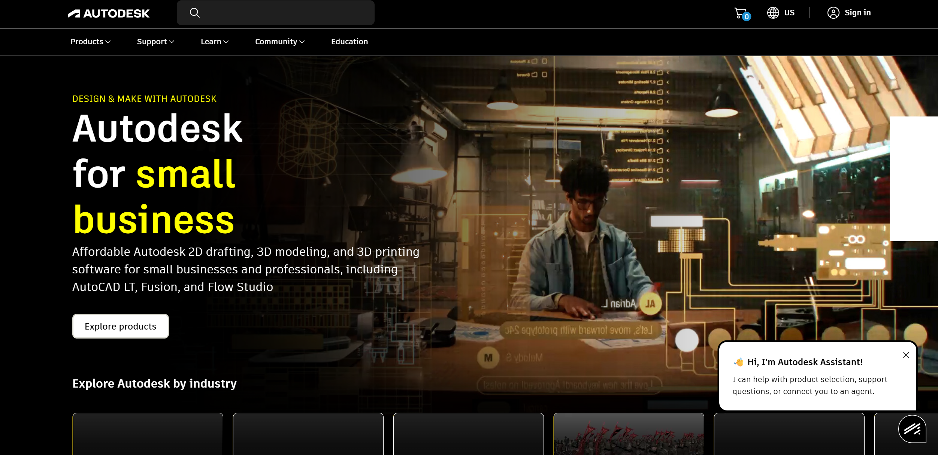Click the "Explore Autodesk by industry" heading
The height and width of the screenshot is (455, 938).
pyautogui.click(x=154, y=383)
